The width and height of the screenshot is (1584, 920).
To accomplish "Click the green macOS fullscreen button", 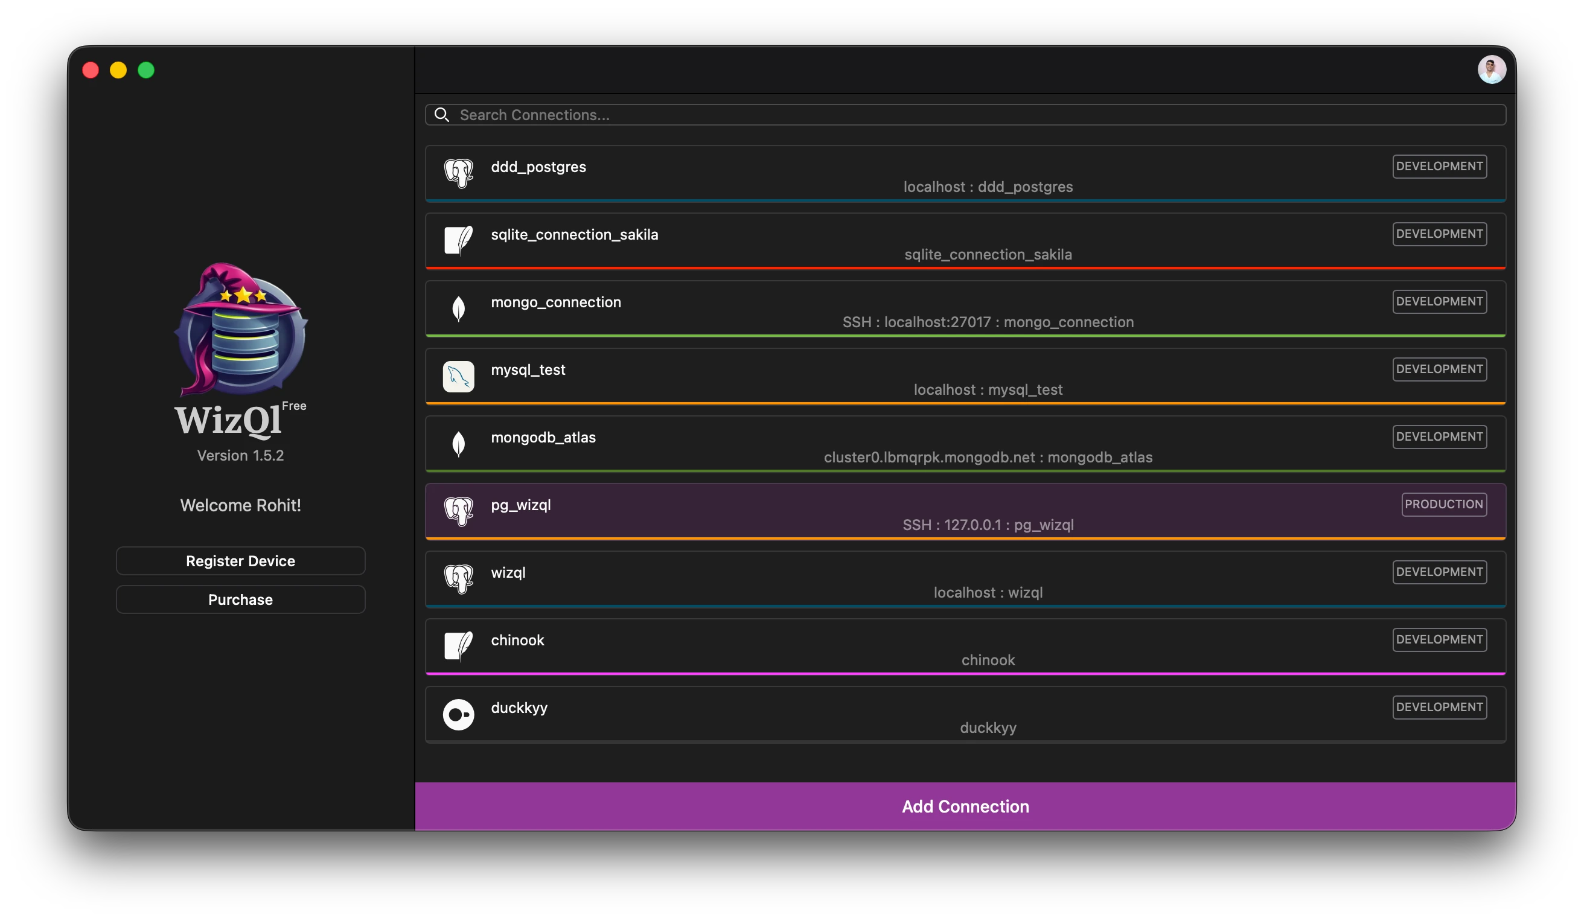I will [x=147, y=71].
